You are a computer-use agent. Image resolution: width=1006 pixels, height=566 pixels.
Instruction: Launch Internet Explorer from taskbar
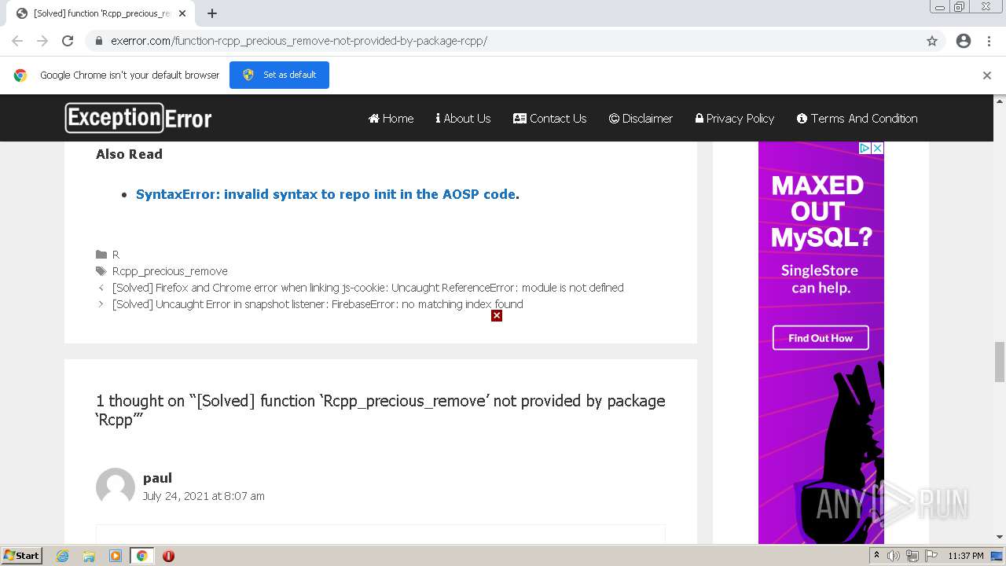(63, 556)
